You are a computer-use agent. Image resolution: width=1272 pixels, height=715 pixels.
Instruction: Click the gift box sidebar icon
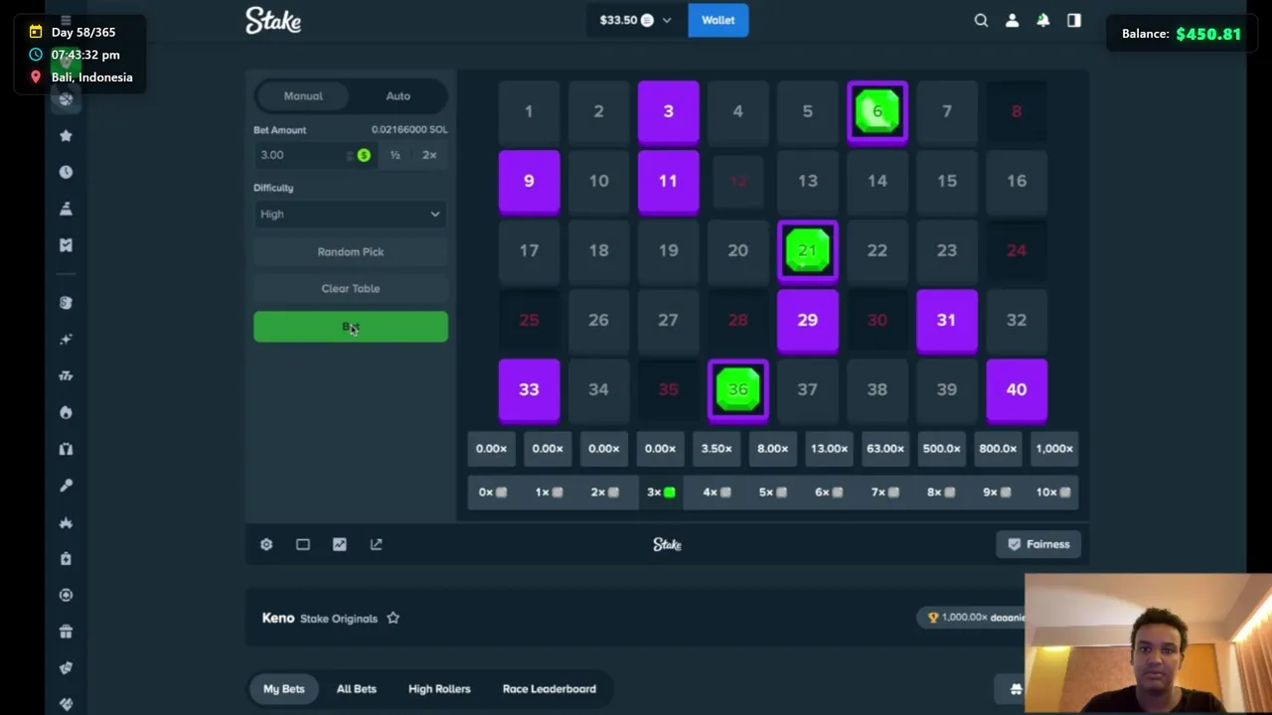66,632
